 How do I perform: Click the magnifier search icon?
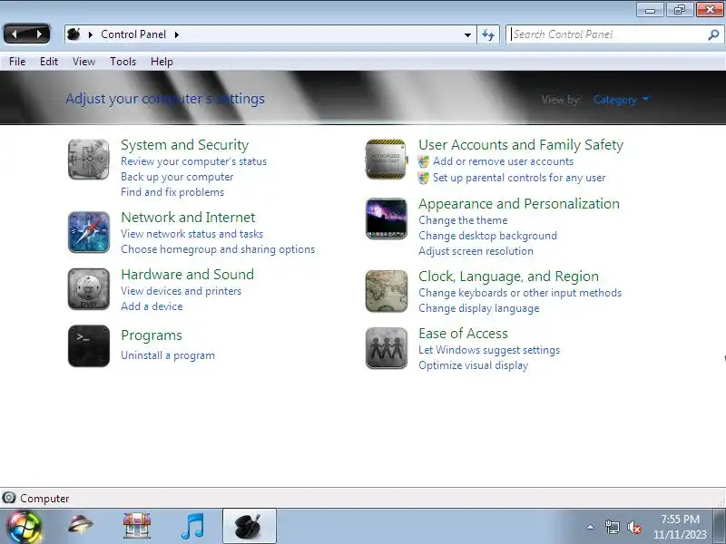[x=713, y=34]
